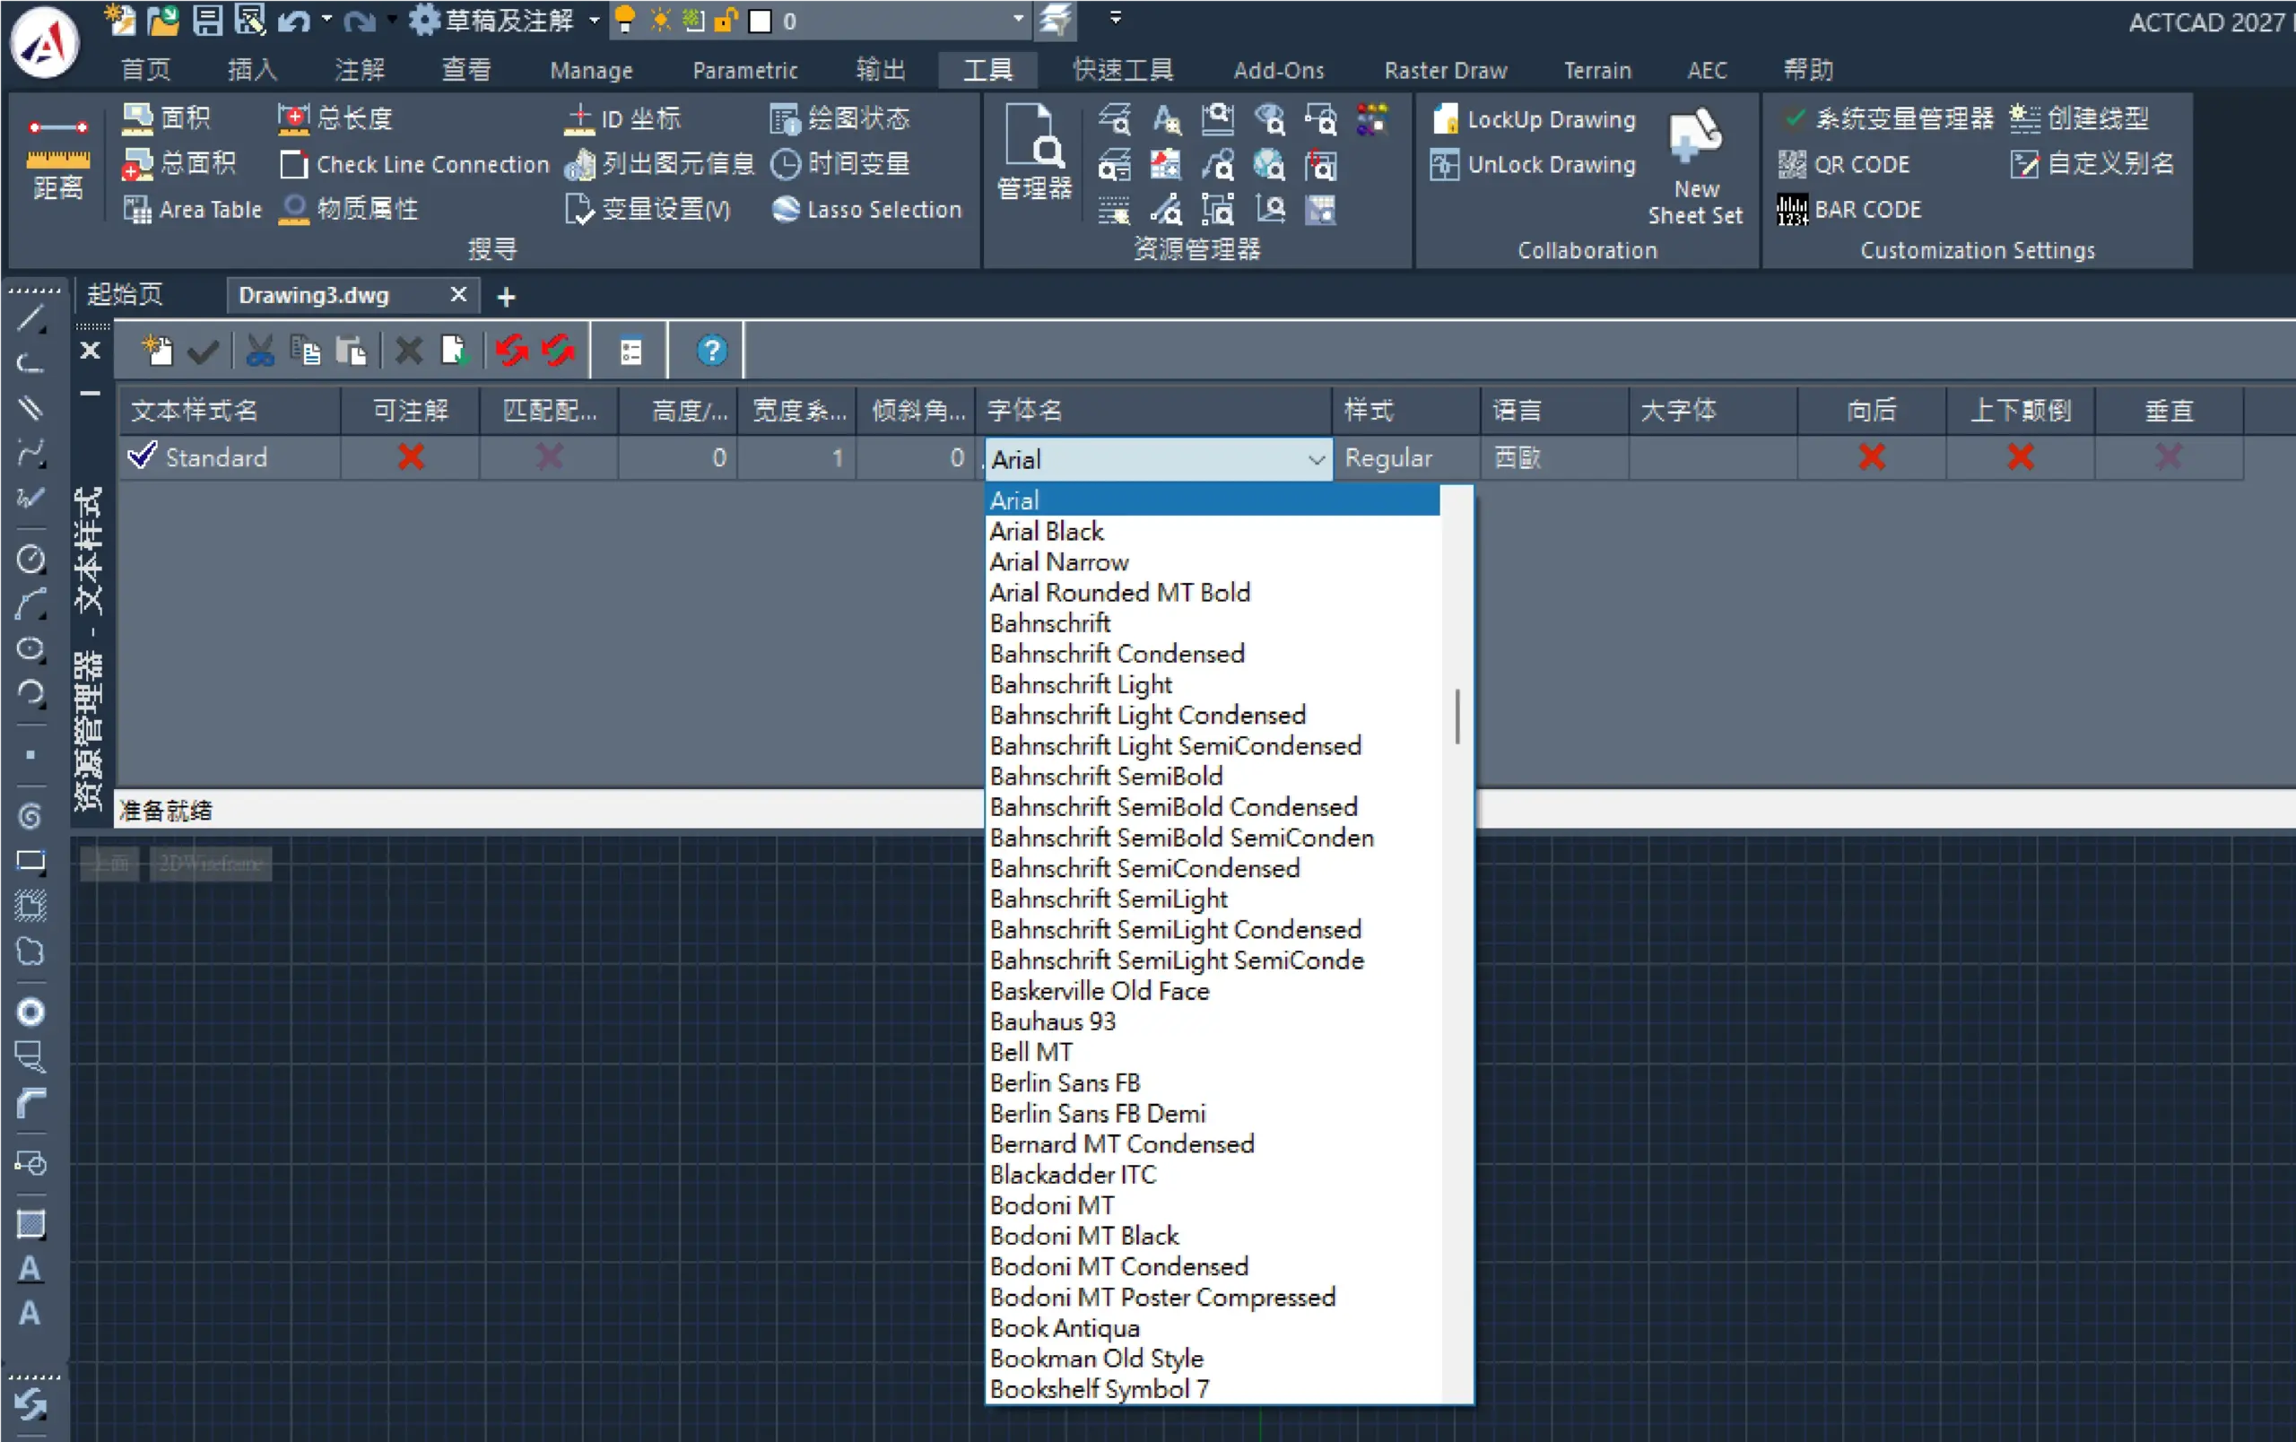This screenshot has height=1442, width=2296.
Task: Add a new drawing tab with plus button
Action: [x=507, y=298]
